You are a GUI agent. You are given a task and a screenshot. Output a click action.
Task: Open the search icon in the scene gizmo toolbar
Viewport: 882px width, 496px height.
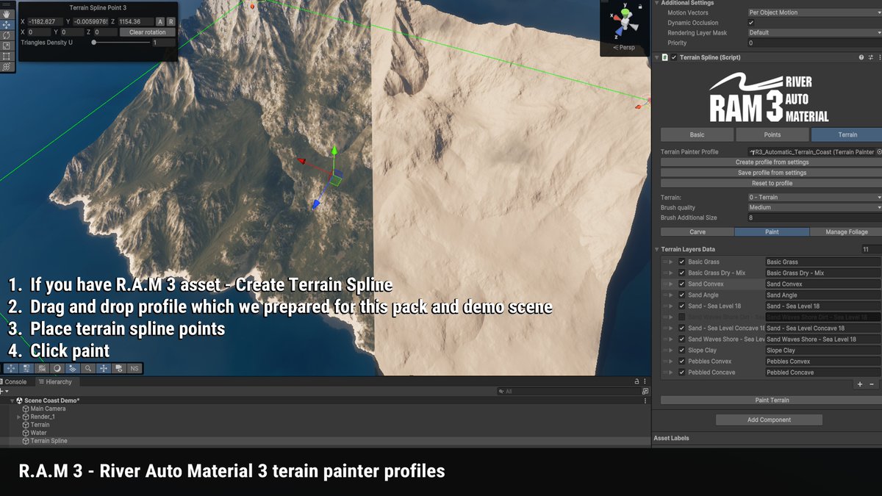coord(88,368)
